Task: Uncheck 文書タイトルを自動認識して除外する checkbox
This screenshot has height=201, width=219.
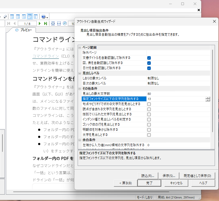Action: 149,58
